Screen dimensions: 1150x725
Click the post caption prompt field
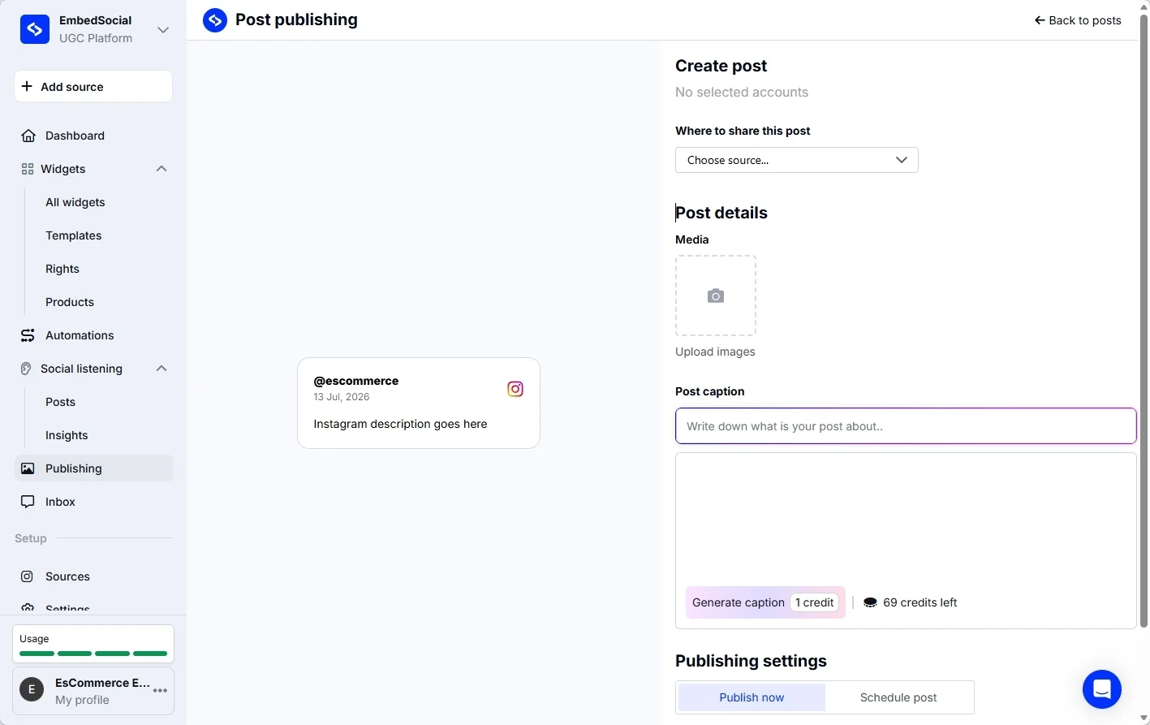coord(906,426)
